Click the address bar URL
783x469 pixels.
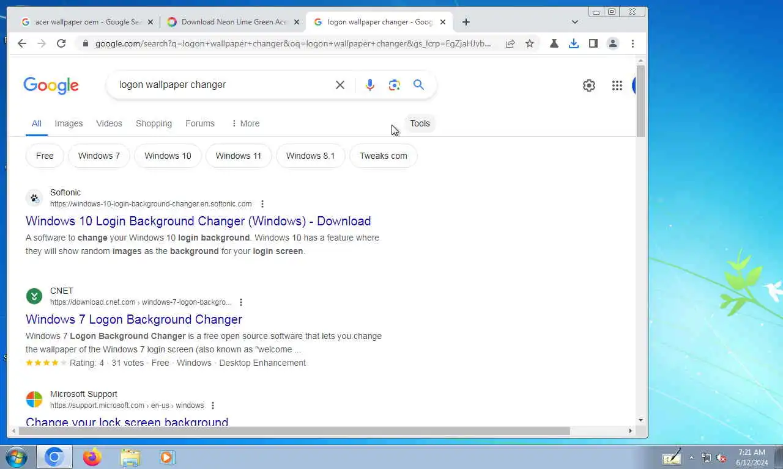(x=292, y=43)
